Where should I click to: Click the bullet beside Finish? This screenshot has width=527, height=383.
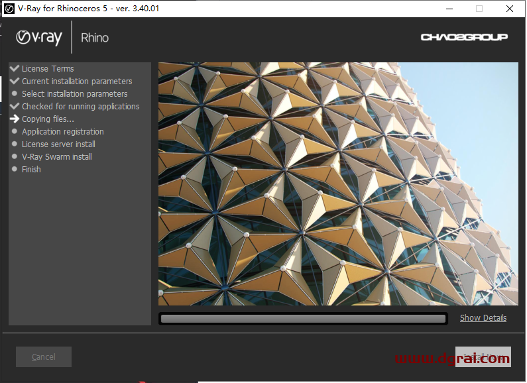pyautogui.click(x=15, y=169)
